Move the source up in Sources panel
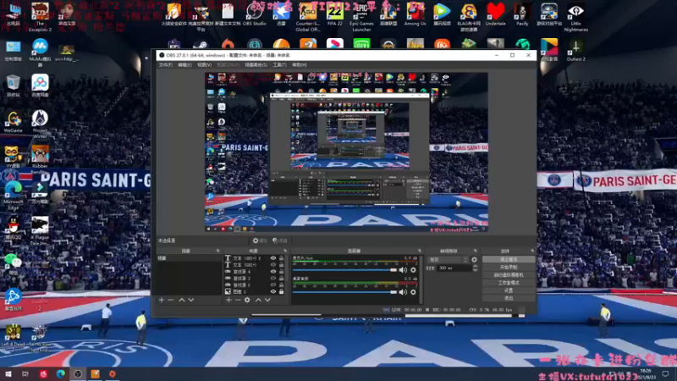The width and height of the screenshot is (677, 381). [258, 300]
